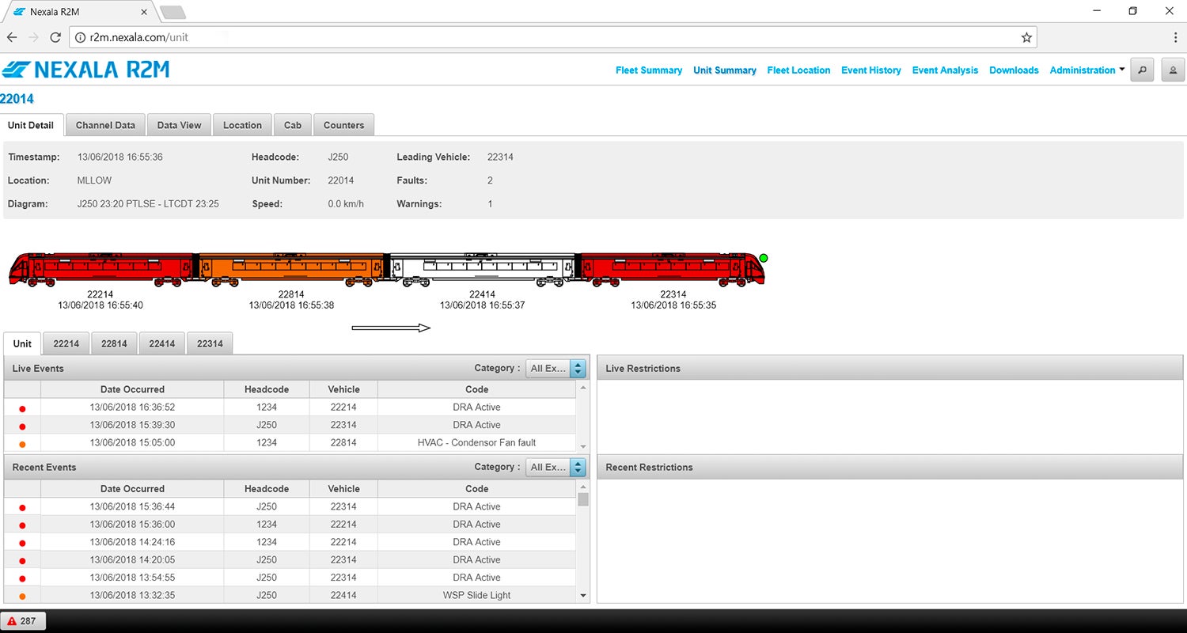The image size is (1187, 633).
Task: Click the search magnifier icon button
Action: point(1142,70)
